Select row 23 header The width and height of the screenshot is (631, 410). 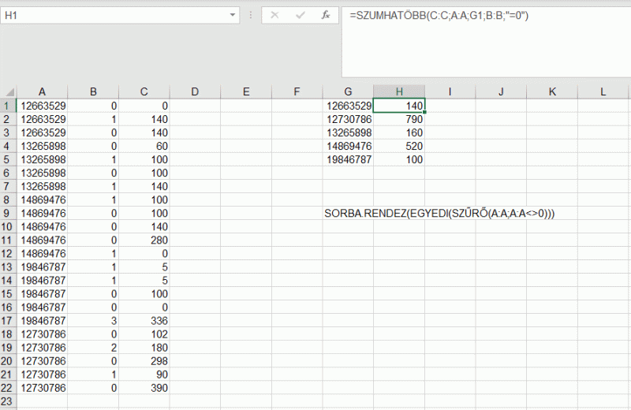(8, 401)
